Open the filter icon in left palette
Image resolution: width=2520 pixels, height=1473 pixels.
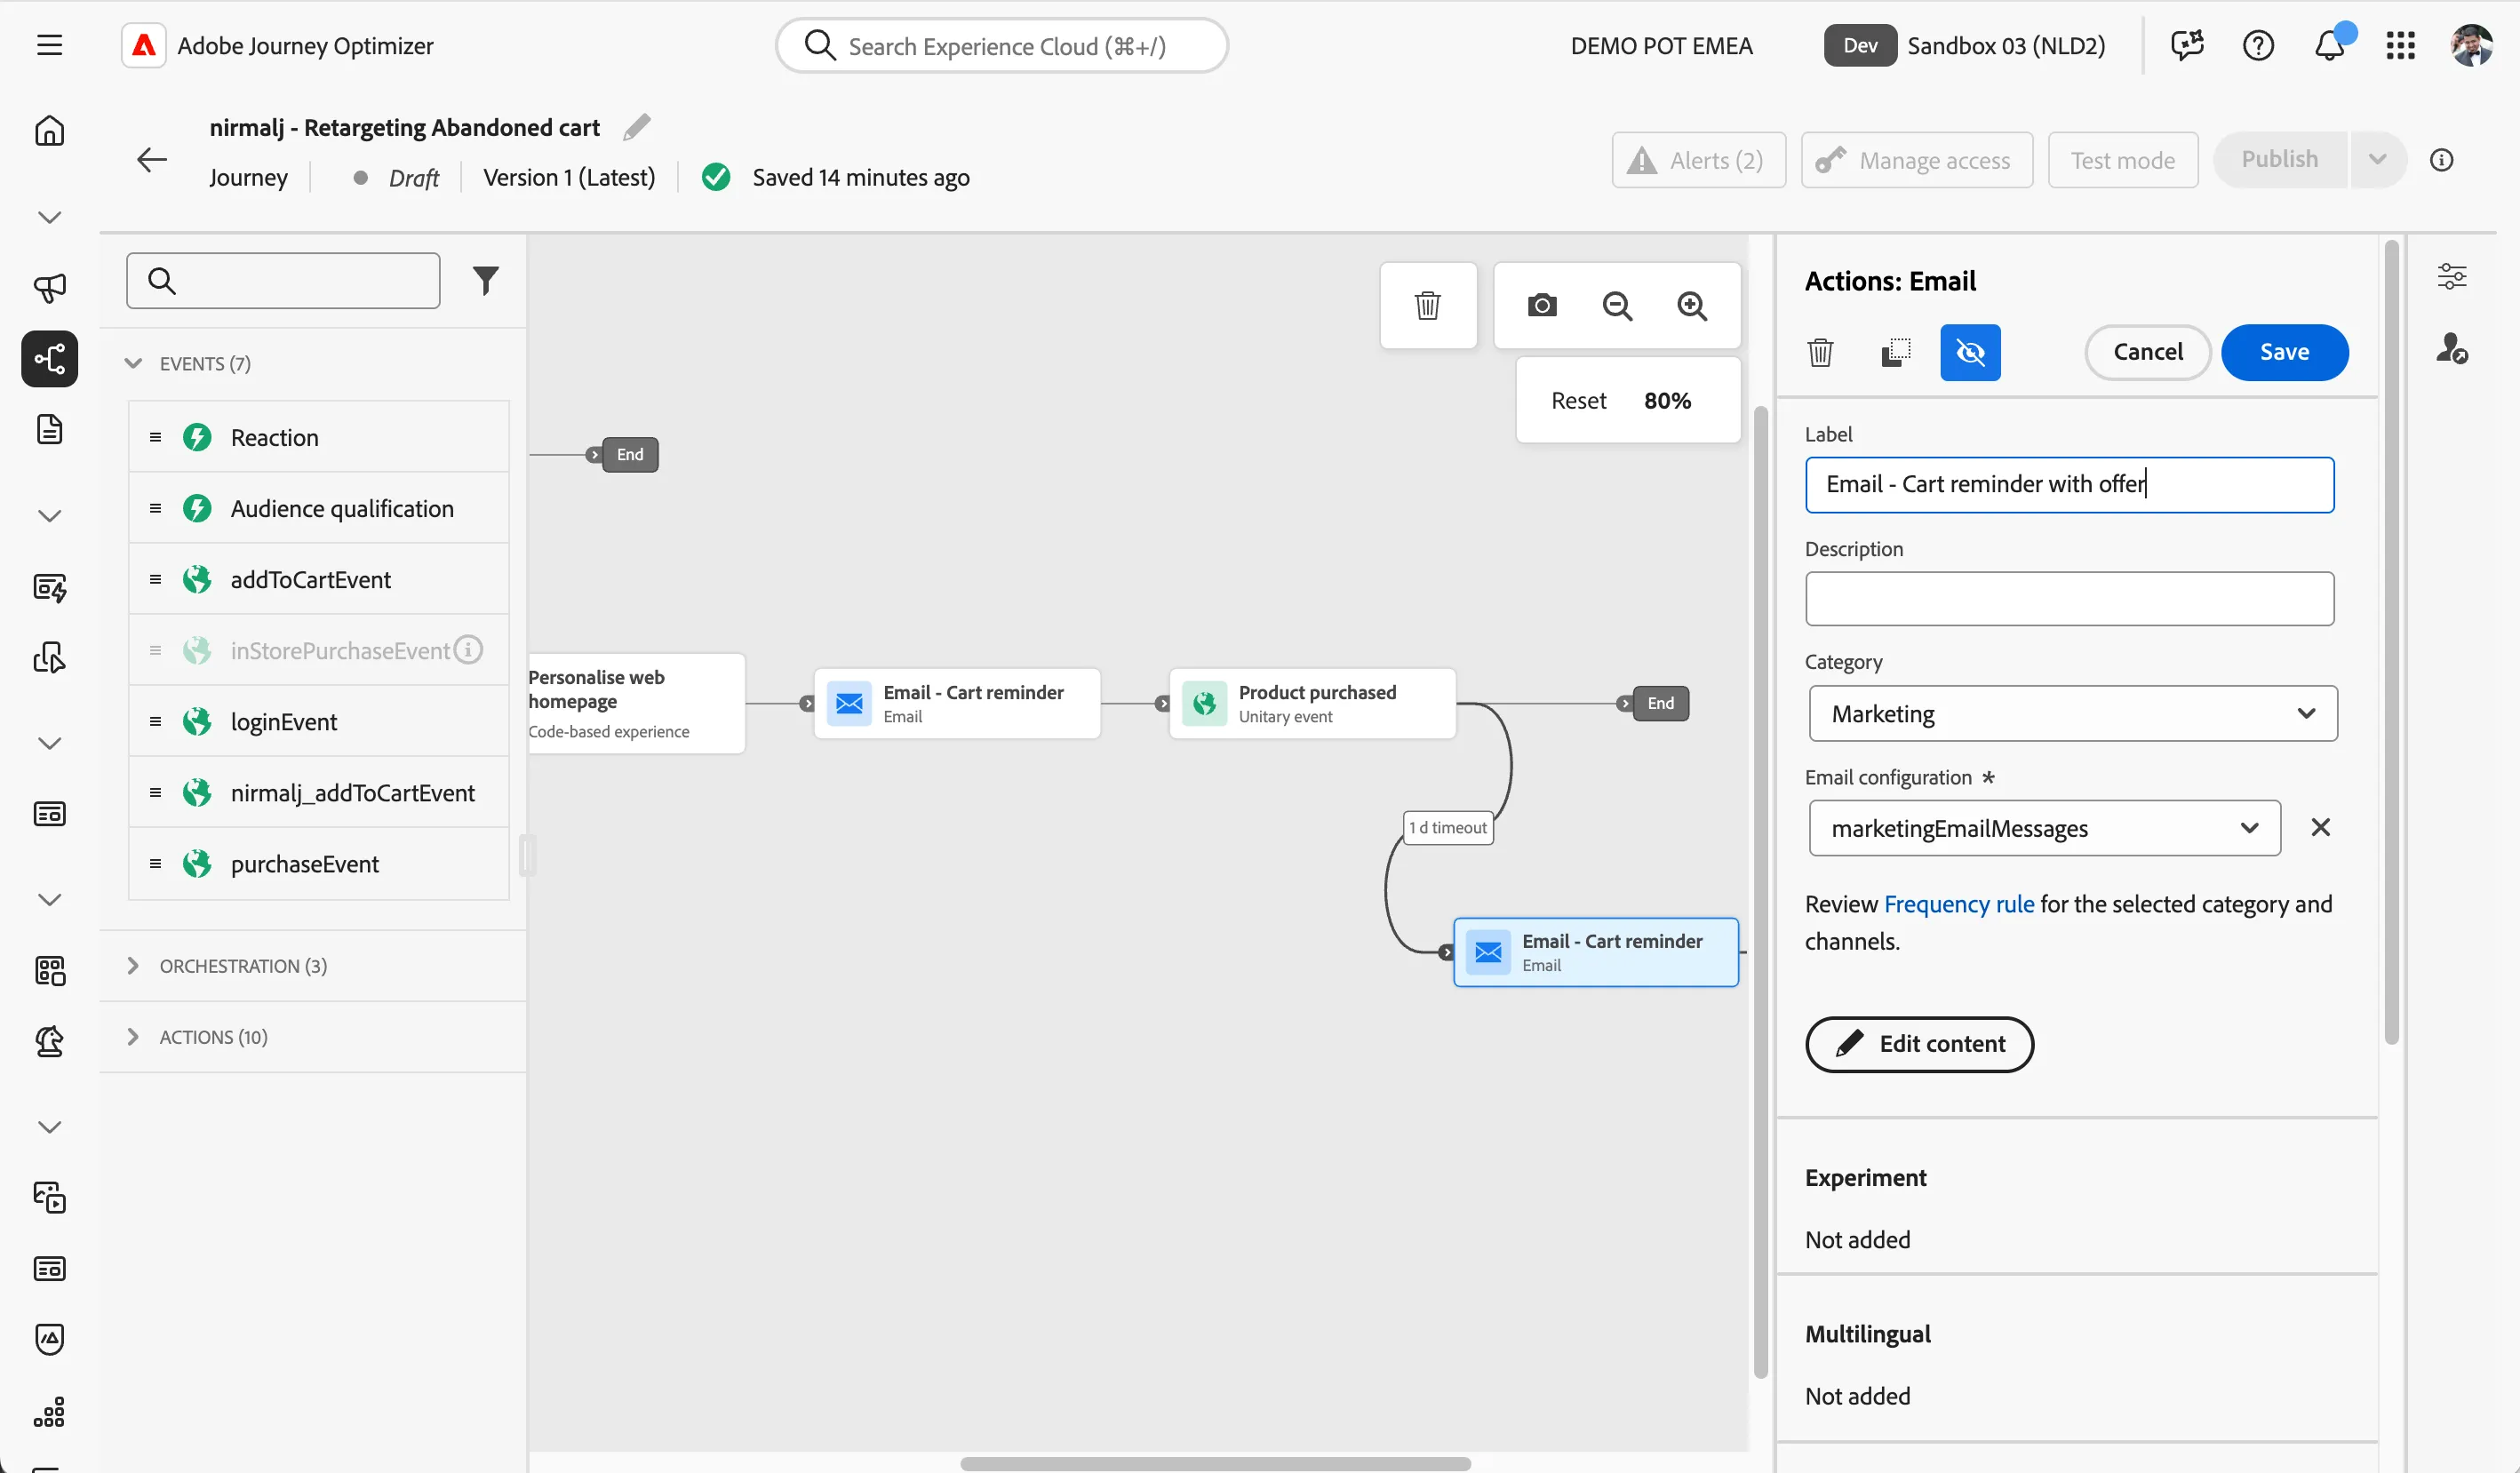(485, 281)
